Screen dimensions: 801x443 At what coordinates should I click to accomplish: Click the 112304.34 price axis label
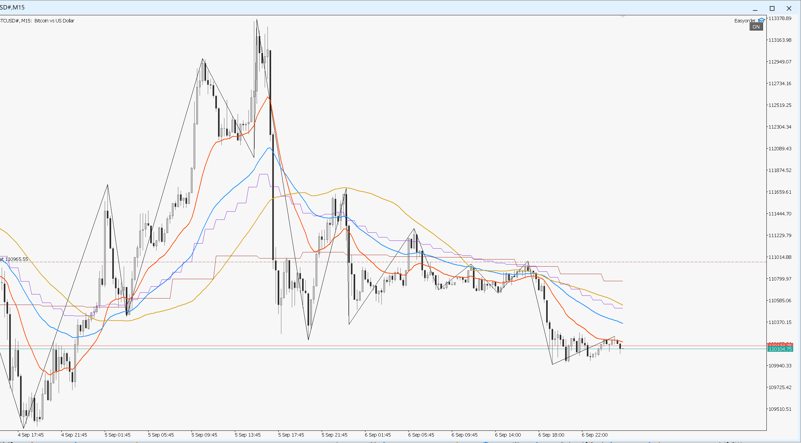pyautogui.click(x=780, y=127)
